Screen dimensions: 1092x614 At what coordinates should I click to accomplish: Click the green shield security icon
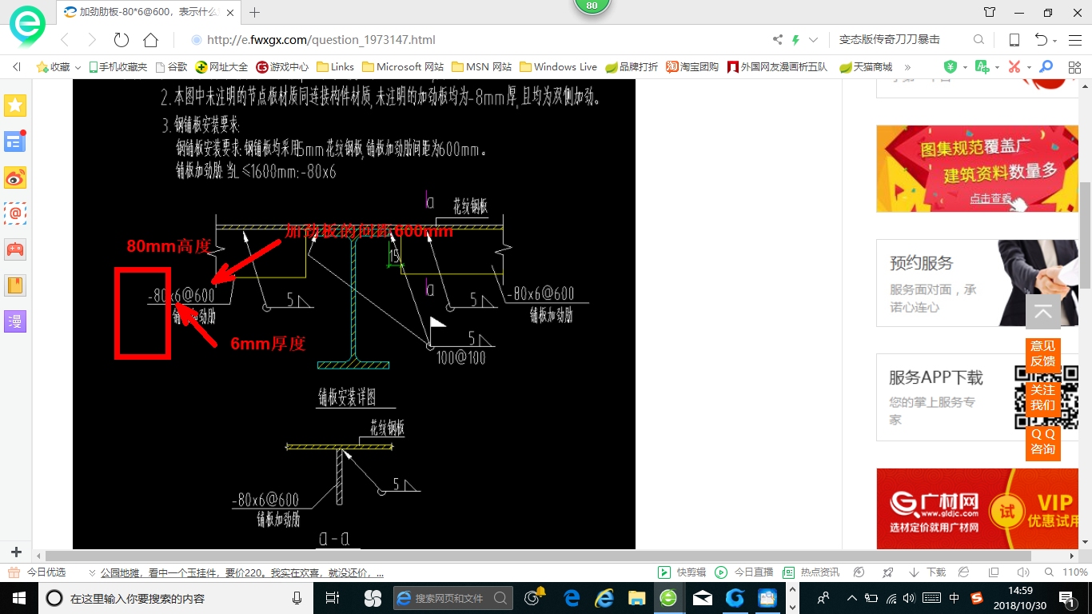(x=951, y=67)
